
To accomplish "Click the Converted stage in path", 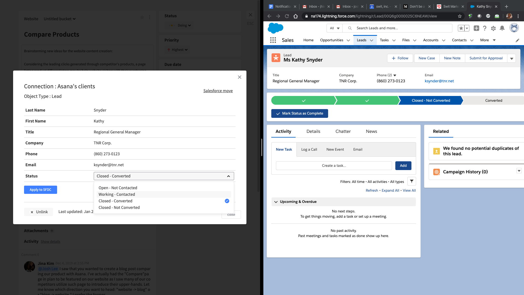I will [493, 101].
